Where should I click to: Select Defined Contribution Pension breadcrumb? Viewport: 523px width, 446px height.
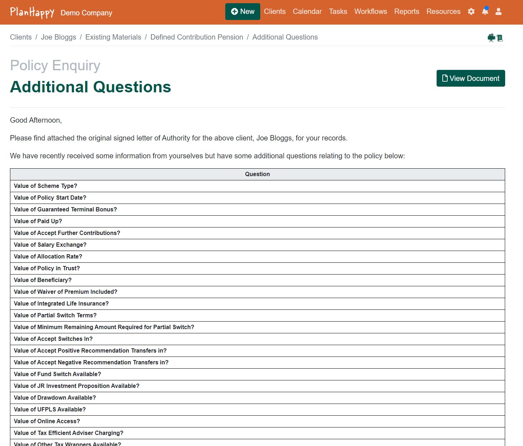[x=196, y=37]
